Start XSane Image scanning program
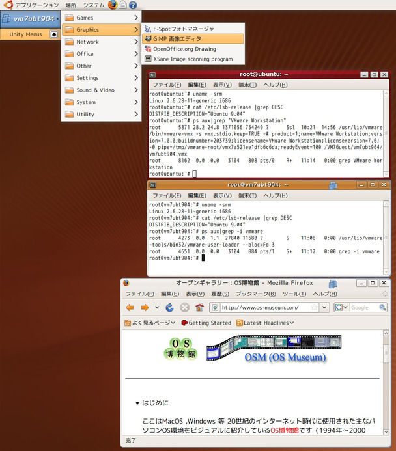The height and width of the screenshot is (451, 396). [193, 59]
